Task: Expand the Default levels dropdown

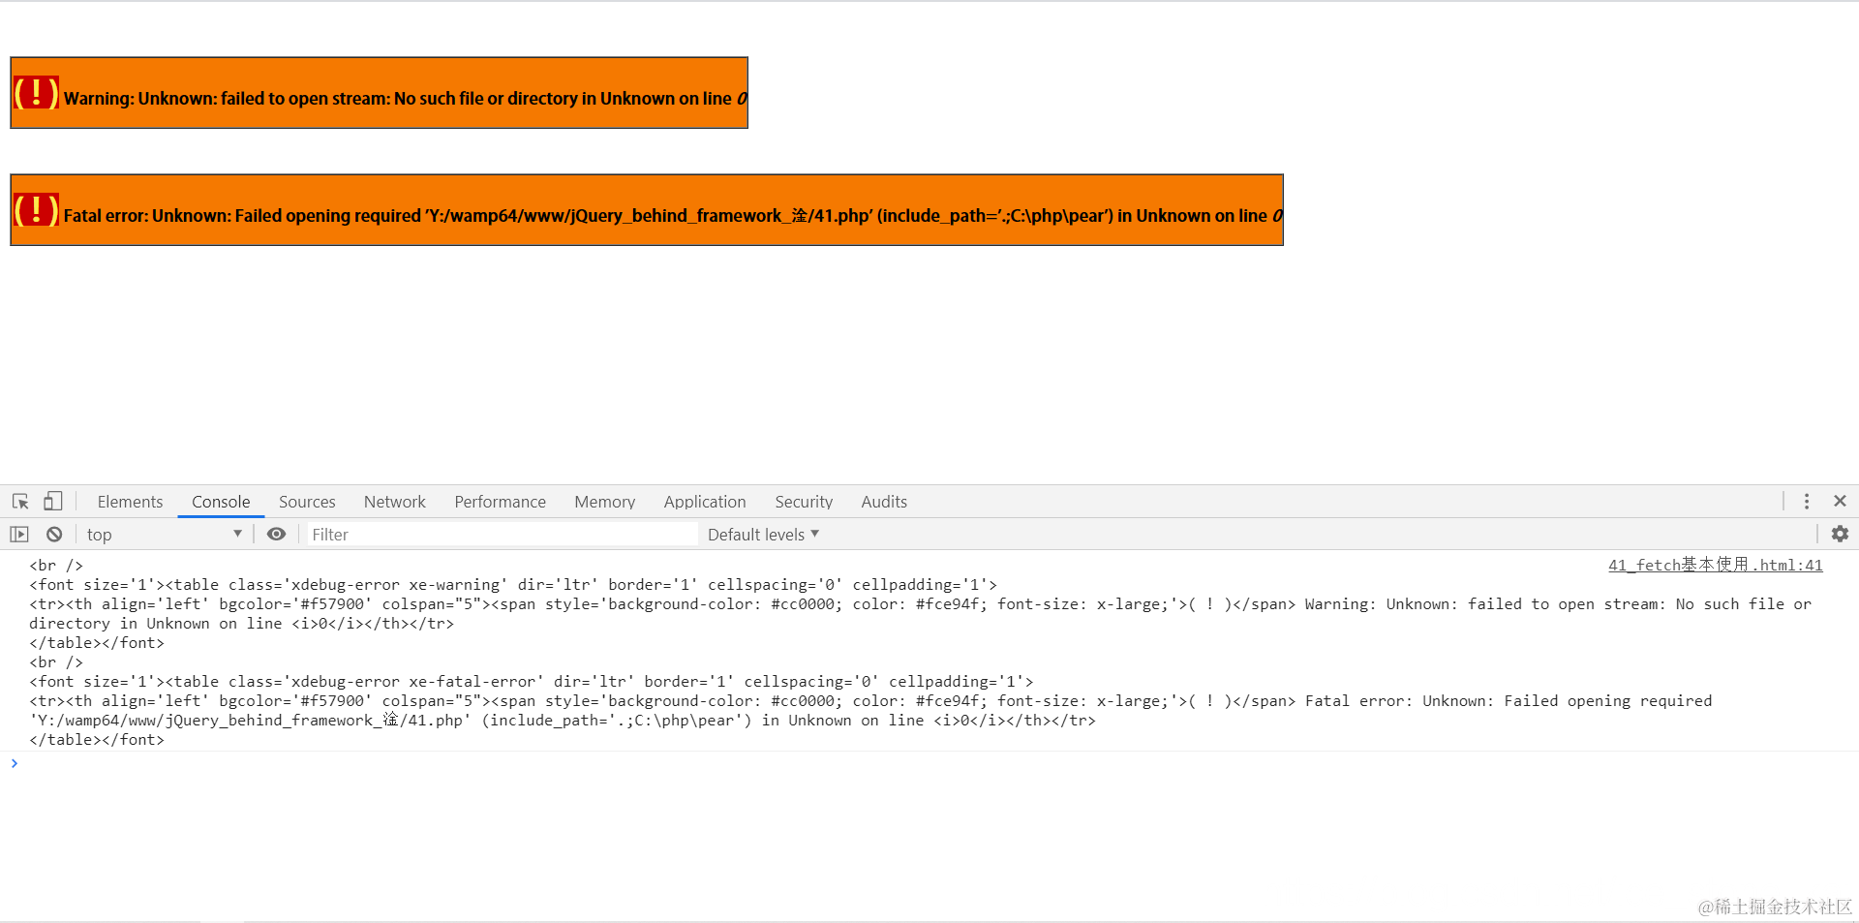Action: click(763, 535)
